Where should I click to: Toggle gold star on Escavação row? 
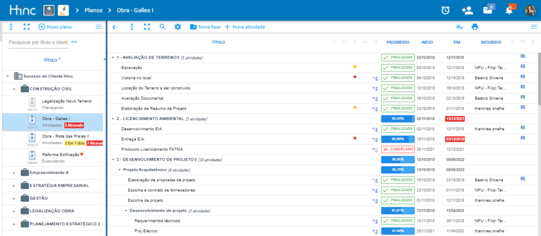click(x=355, y=67)
